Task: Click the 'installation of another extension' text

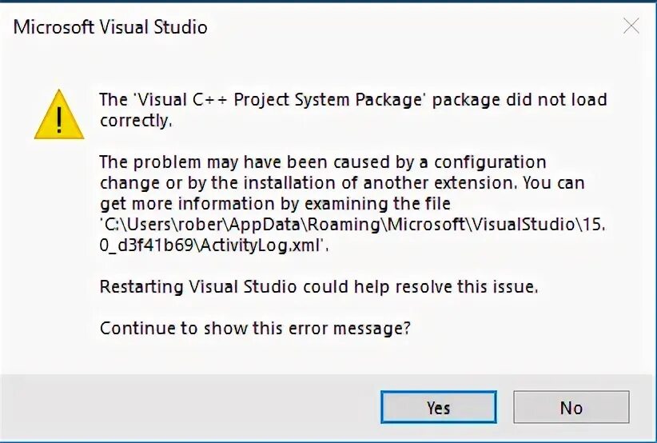Action: coord(364,183)
